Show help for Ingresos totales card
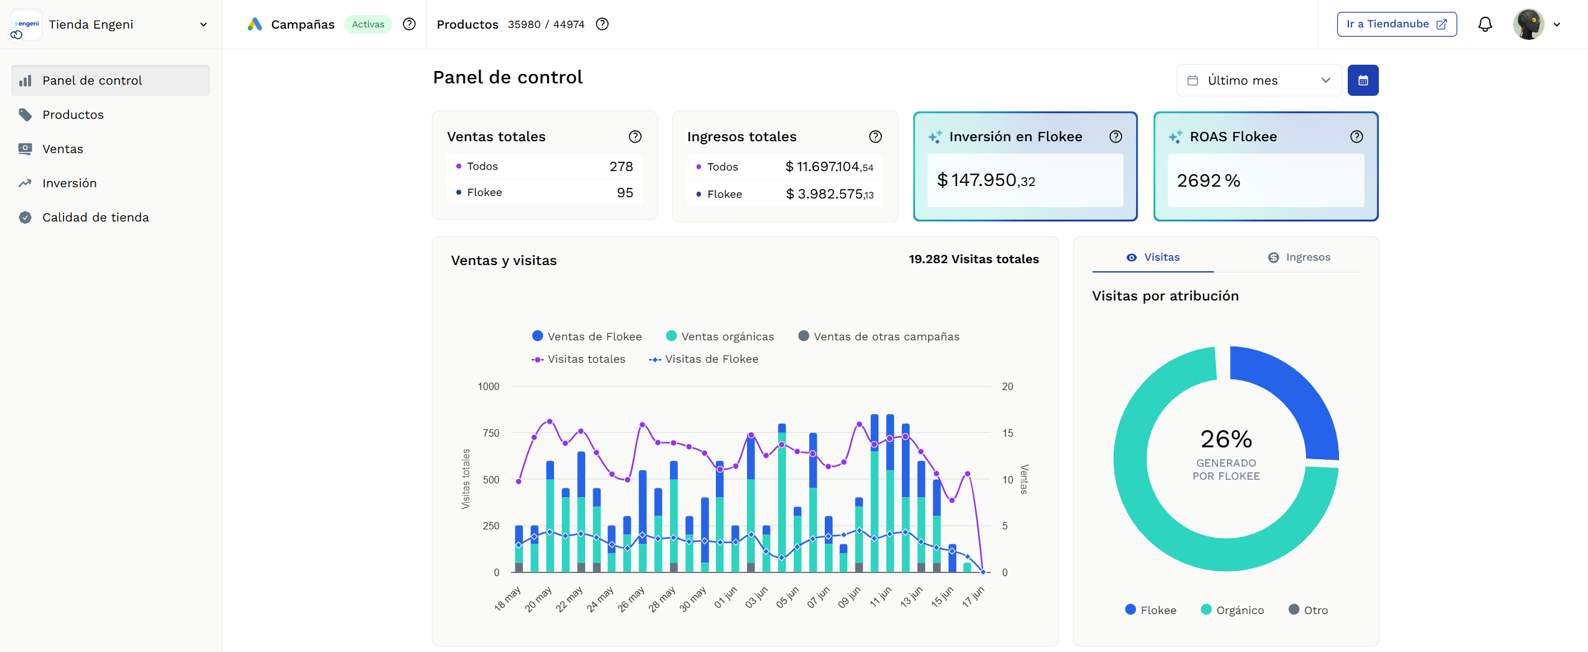The width and height of the screenshot is (1588, 652). (875, 136)
